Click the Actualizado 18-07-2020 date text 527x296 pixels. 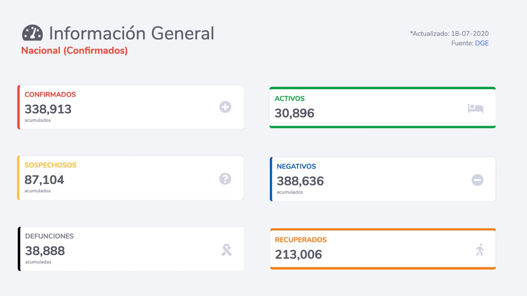pyautogui.click(x=449, y=34)
